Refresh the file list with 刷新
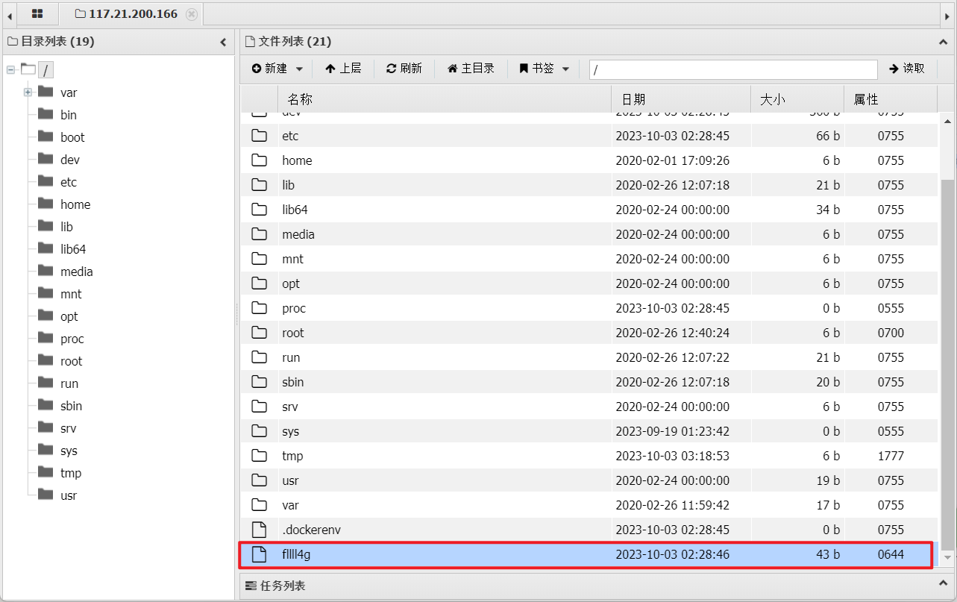This screenshot has width=957, height=602. point(404,69)
